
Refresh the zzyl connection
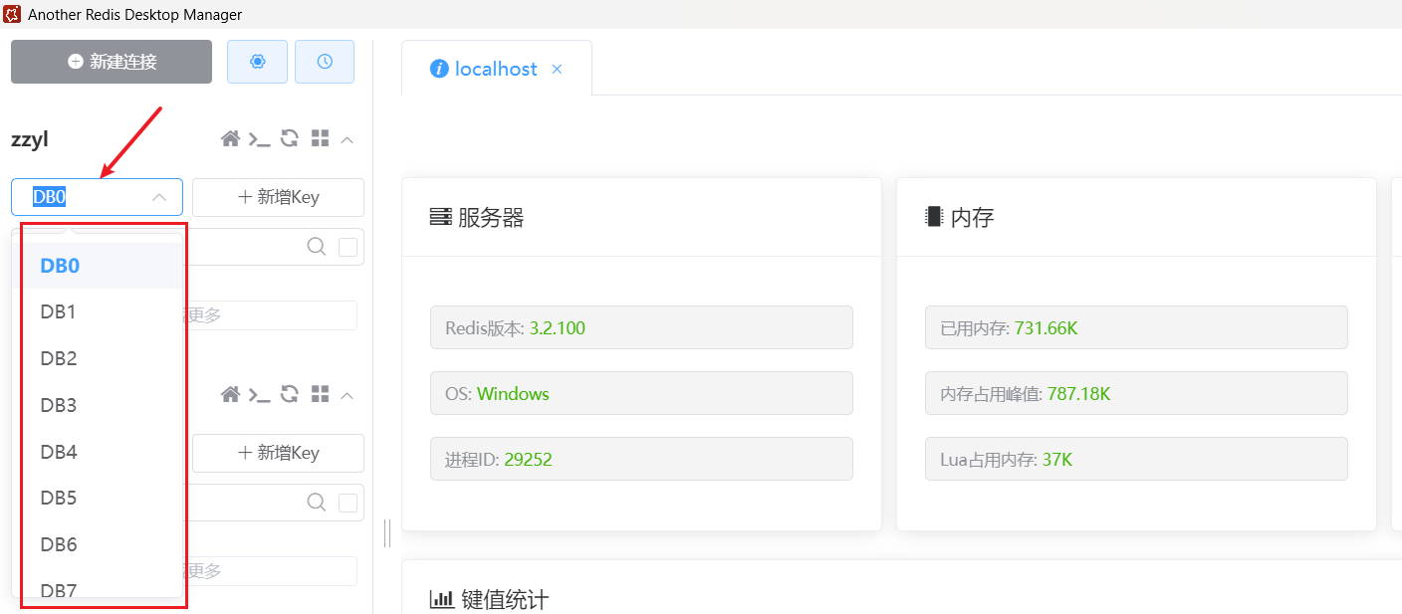290,139
